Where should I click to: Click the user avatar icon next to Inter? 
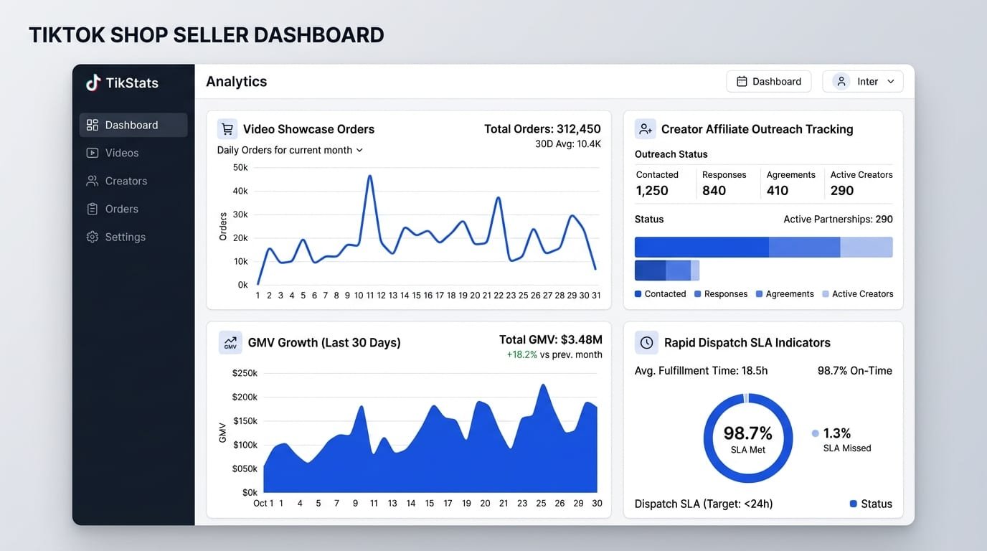pyautogui.click(x=841, y=81)
